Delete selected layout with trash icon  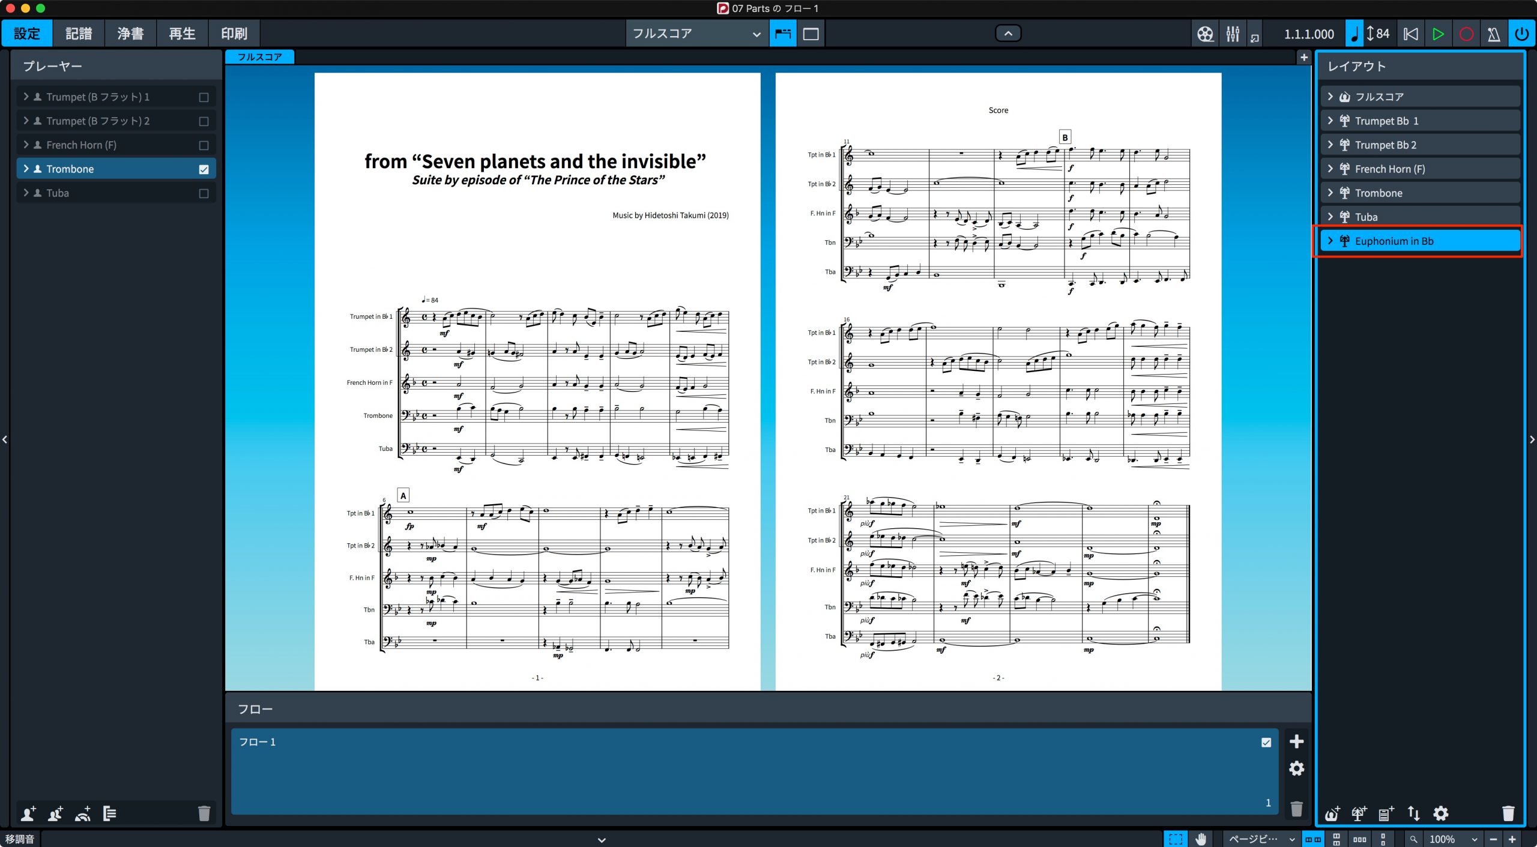pos(1508,813)
